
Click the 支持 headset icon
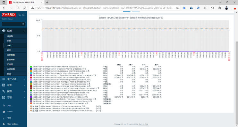(4, 105)
